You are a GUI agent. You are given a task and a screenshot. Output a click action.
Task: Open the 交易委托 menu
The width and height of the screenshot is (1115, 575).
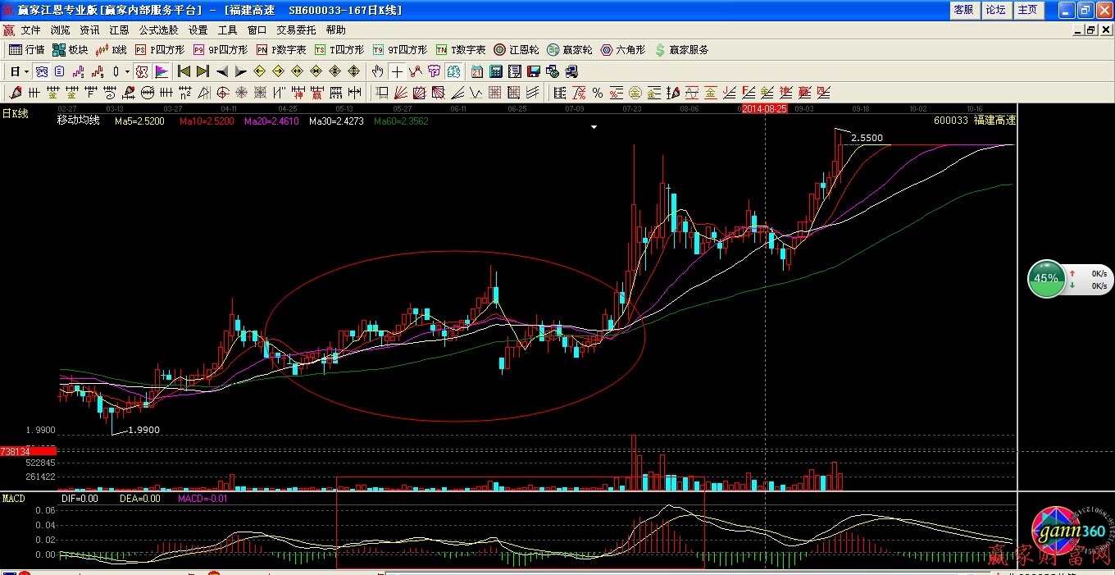(296, 30)
